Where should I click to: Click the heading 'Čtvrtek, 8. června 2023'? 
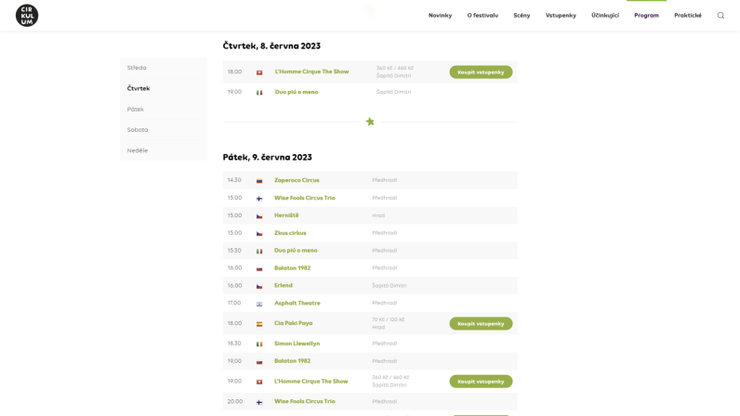point(271,45)
